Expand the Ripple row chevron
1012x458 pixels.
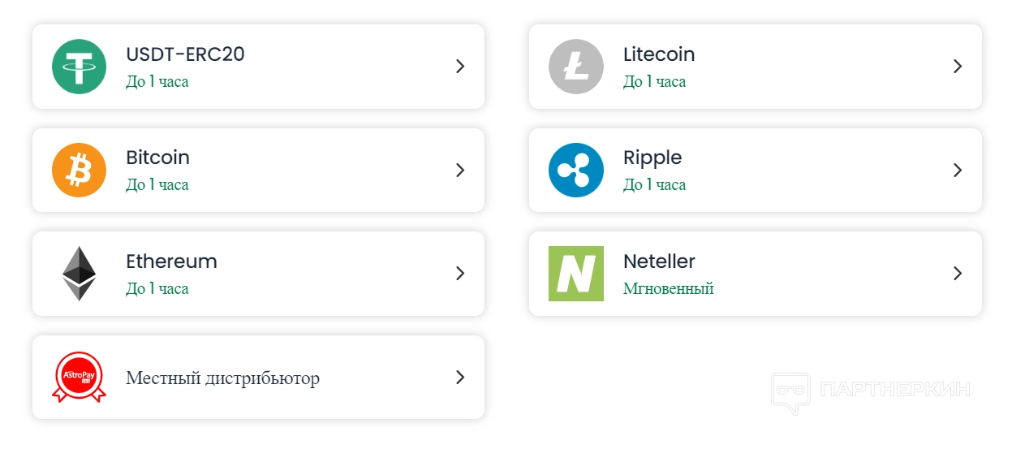(958, 170)
